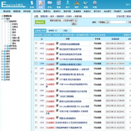Click the document icon beside 日韩流
This screenshot has width=131, height=131.
click(11, 27)
